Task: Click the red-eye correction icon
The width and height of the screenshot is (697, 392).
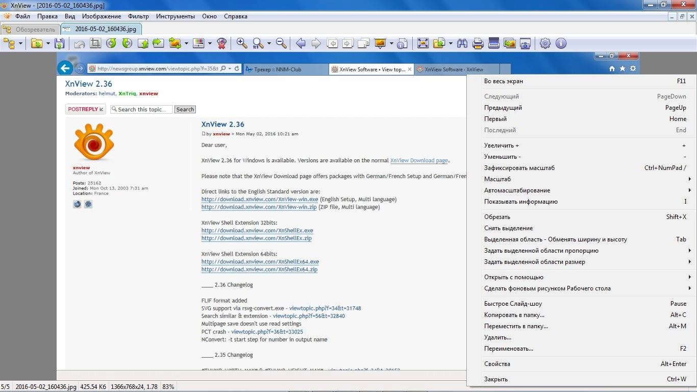Action: (x=221, y=44)
